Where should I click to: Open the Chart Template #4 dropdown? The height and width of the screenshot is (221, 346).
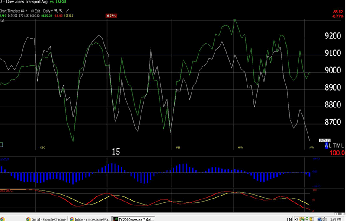pyautogui.click(x=14, y=10)
